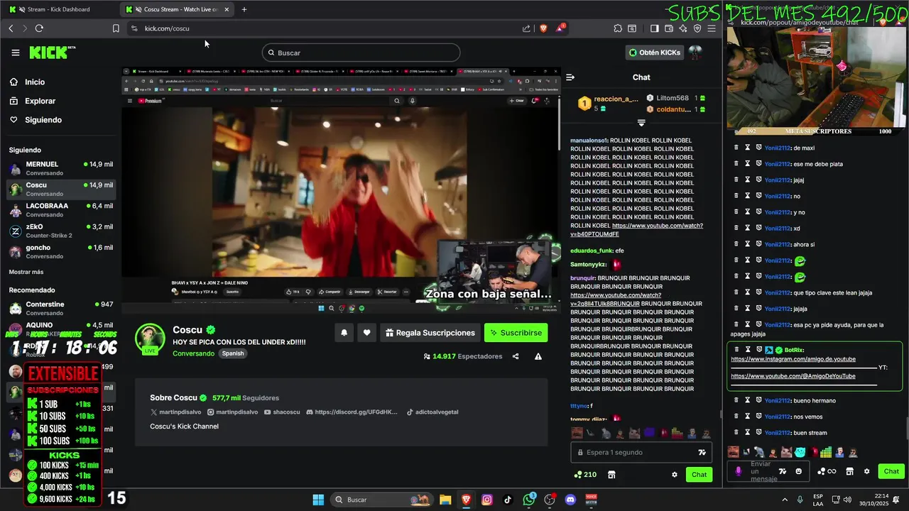
Task: Open Discord from the taskbar
Action: [570, 500]
